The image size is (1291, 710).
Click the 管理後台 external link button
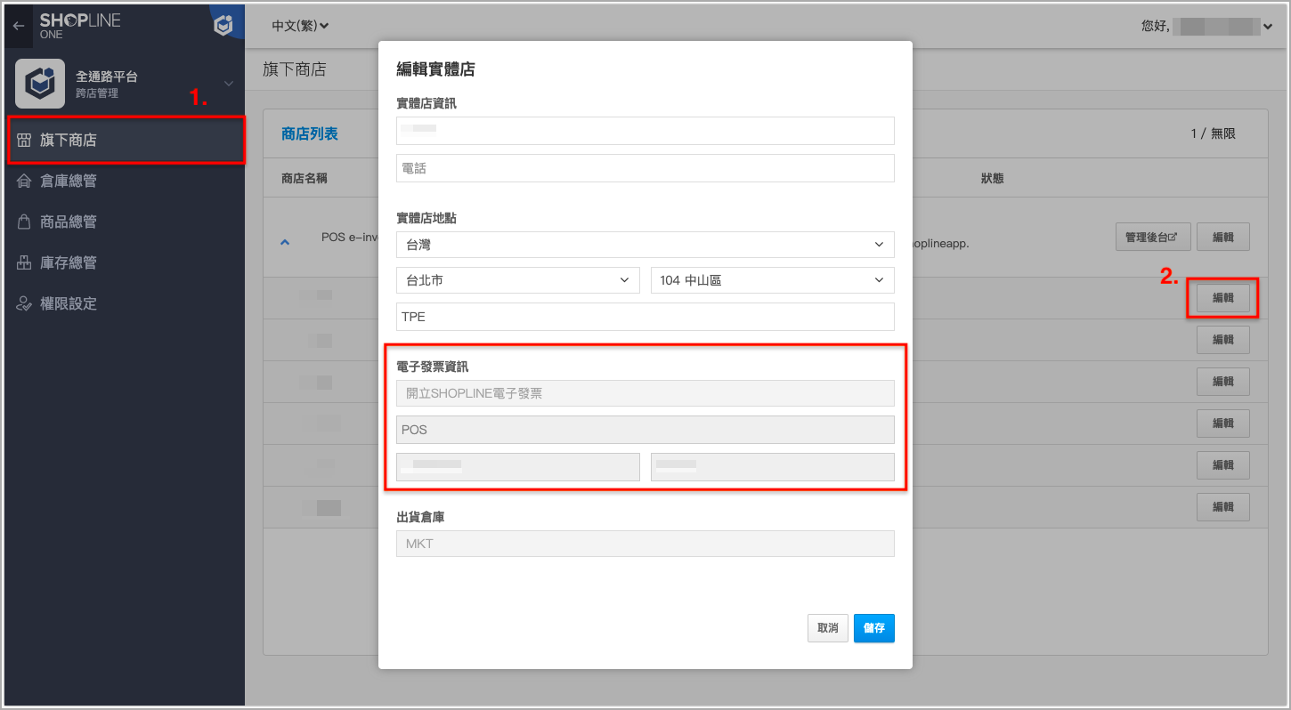tap(1153, 238)
